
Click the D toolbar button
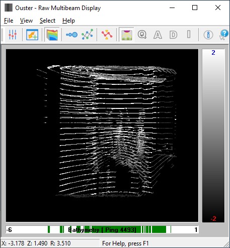tap(173, 35)
